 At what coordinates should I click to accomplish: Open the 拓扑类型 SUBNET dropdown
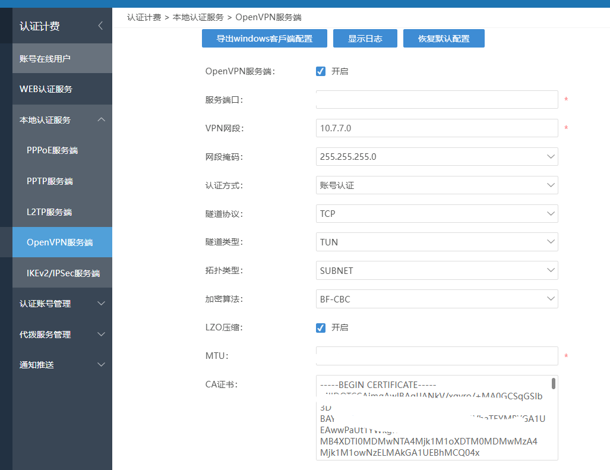point(437,271)
